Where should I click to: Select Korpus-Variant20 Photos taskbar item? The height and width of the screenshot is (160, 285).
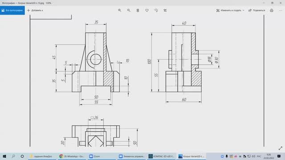[x=191, y=156]
